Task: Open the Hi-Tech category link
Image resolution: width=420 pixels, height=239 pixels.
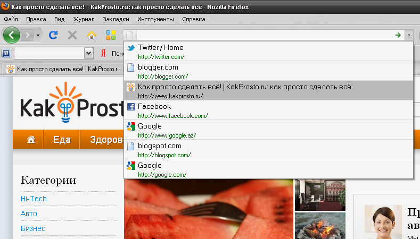Action: pyautogui.click(x=34, y=199)
